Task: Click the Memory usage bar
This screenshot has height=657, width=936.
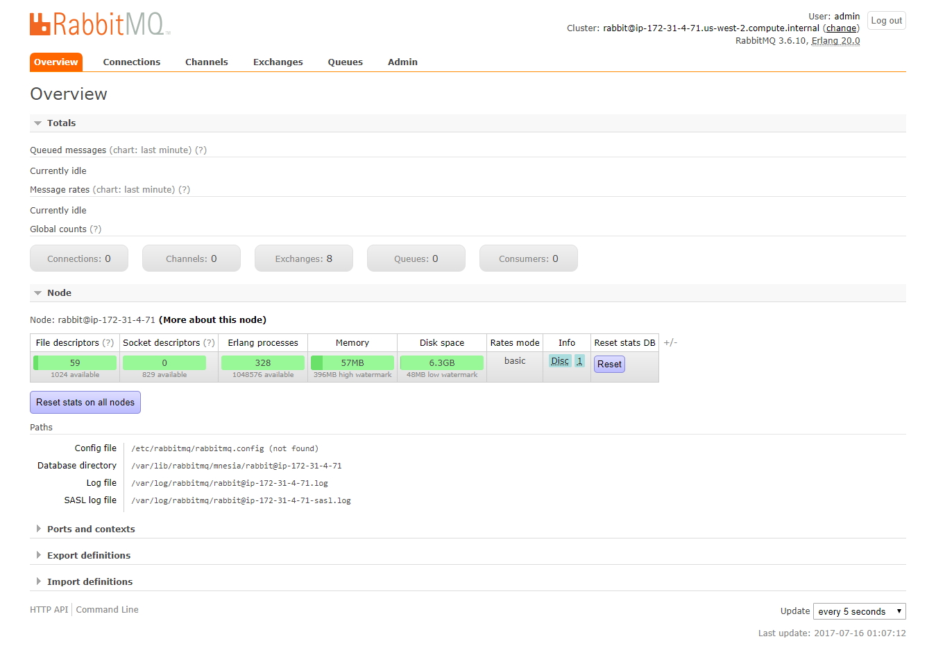Action: (352, 362)
